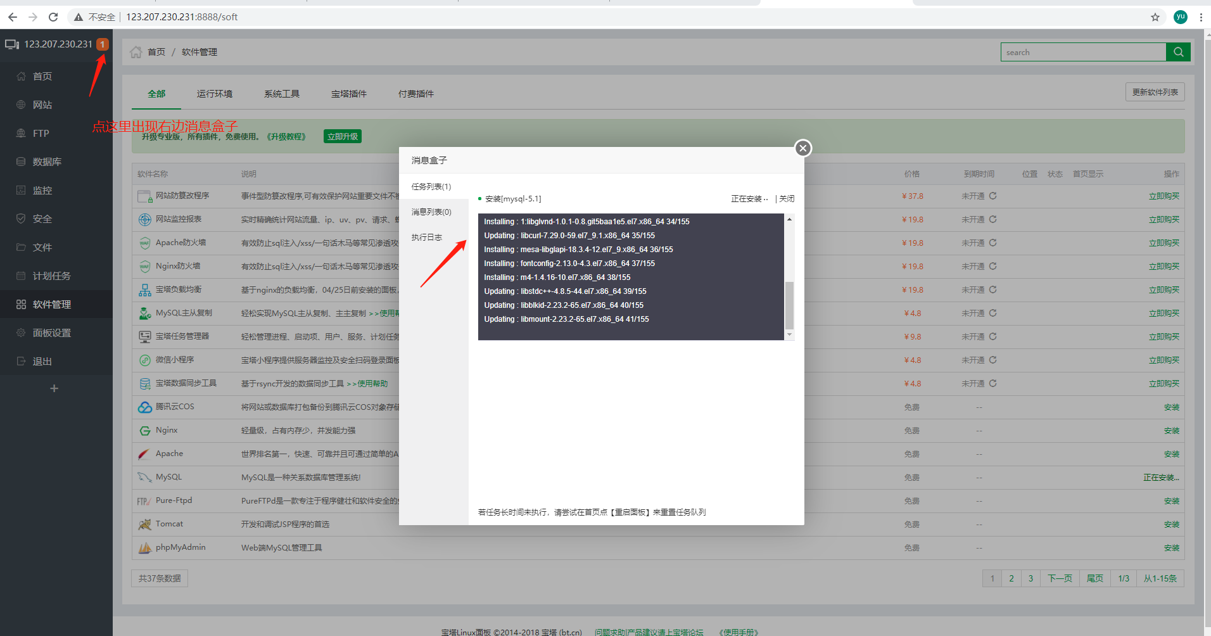This screenshot has width=1211, height=636.
Task: Click 立即购买 for 网站防篡改程序
Action: [1164, 196]
